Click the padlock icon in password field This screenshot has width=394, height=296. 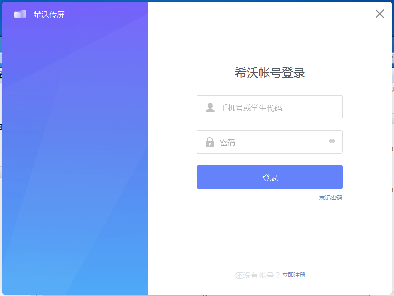click(x=210, y=142)
